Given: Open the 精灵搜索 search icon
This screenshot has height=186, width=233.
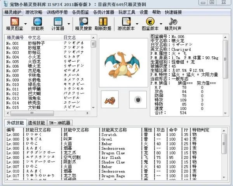Looking at the screenshot, I should (83, 24).
